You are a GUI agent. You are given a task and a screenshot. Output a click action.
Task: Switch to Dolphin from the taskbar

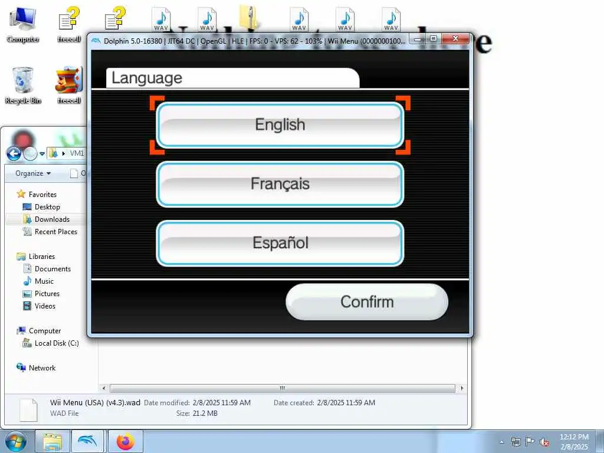(x=87, y=441)
